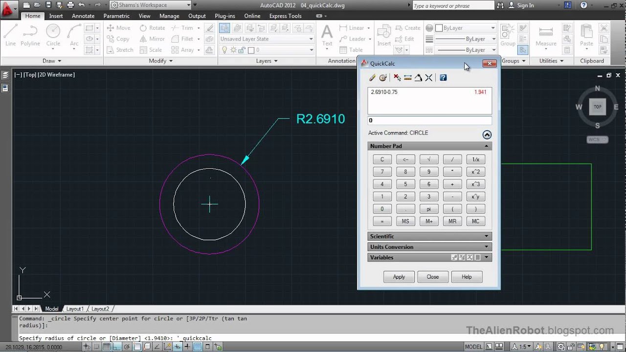Open the Parametric ribbon tab
626x352 pixels.
(116, 16)
